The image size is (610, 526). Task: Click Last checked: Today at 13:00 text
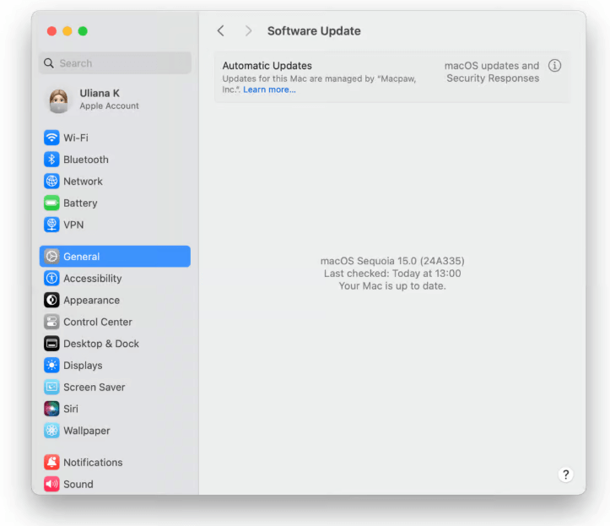pos(392,274)
